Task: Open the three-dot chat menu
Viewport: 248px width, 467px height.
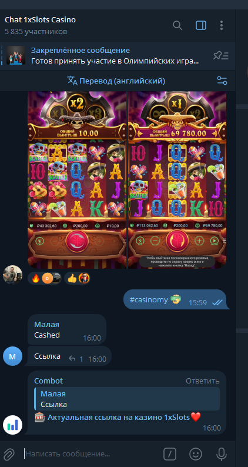Action: [x=222, y=26]
